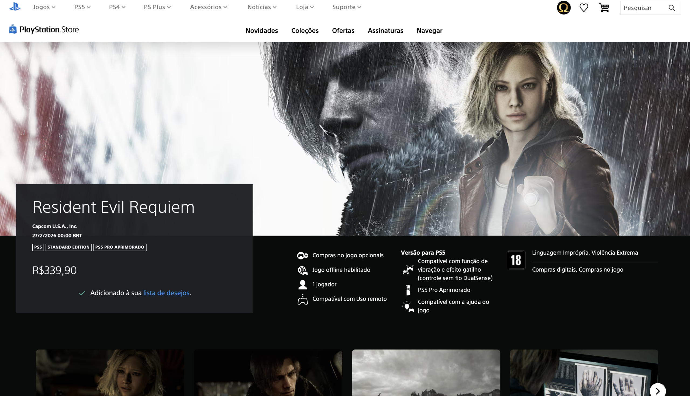Open the hand scans monitor screenshot thumbnail
This screenshot has width=690, height=396.
(x=584, y=373)
